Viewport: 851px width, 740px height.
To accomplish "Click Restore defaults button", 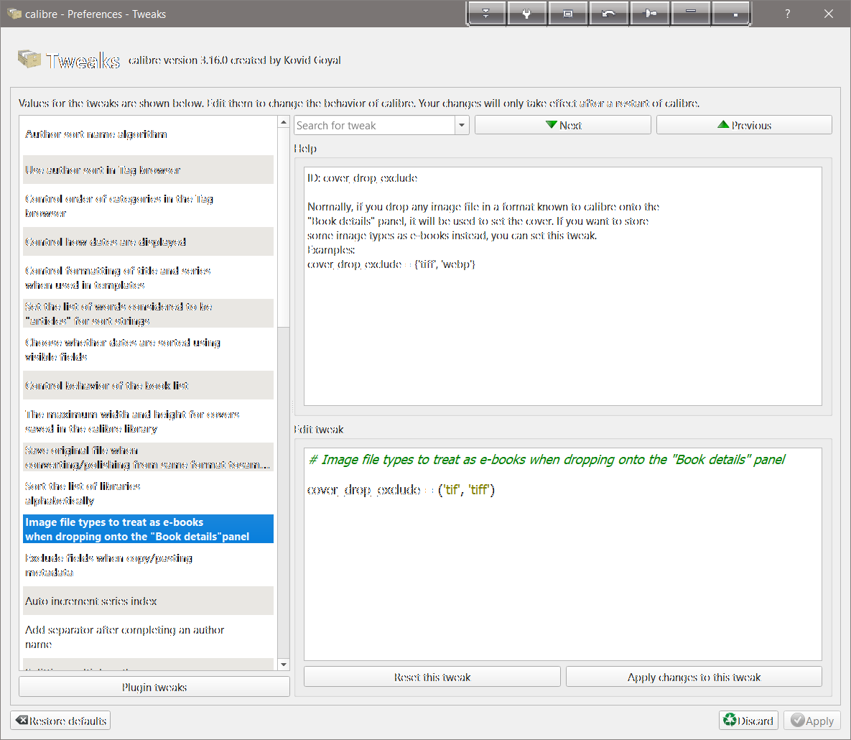I will [x=60, y=721].
